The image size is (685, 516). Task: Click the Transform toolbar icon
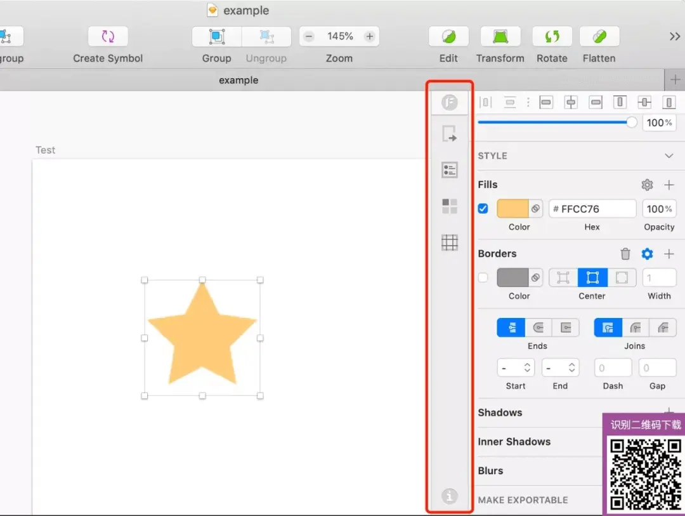(500, 36)
